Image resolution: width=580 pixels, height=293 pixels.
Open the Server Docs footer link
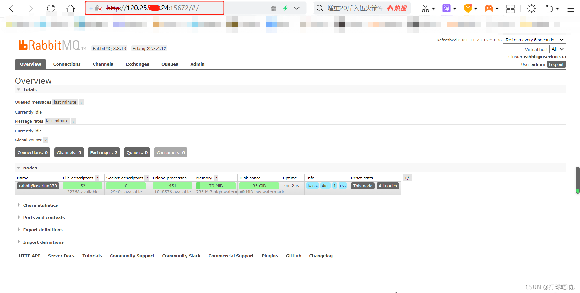tap(61, 256)
